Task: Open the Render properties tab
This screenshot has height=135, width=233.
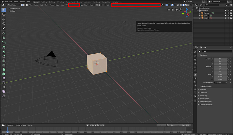Action: point(195,56)
